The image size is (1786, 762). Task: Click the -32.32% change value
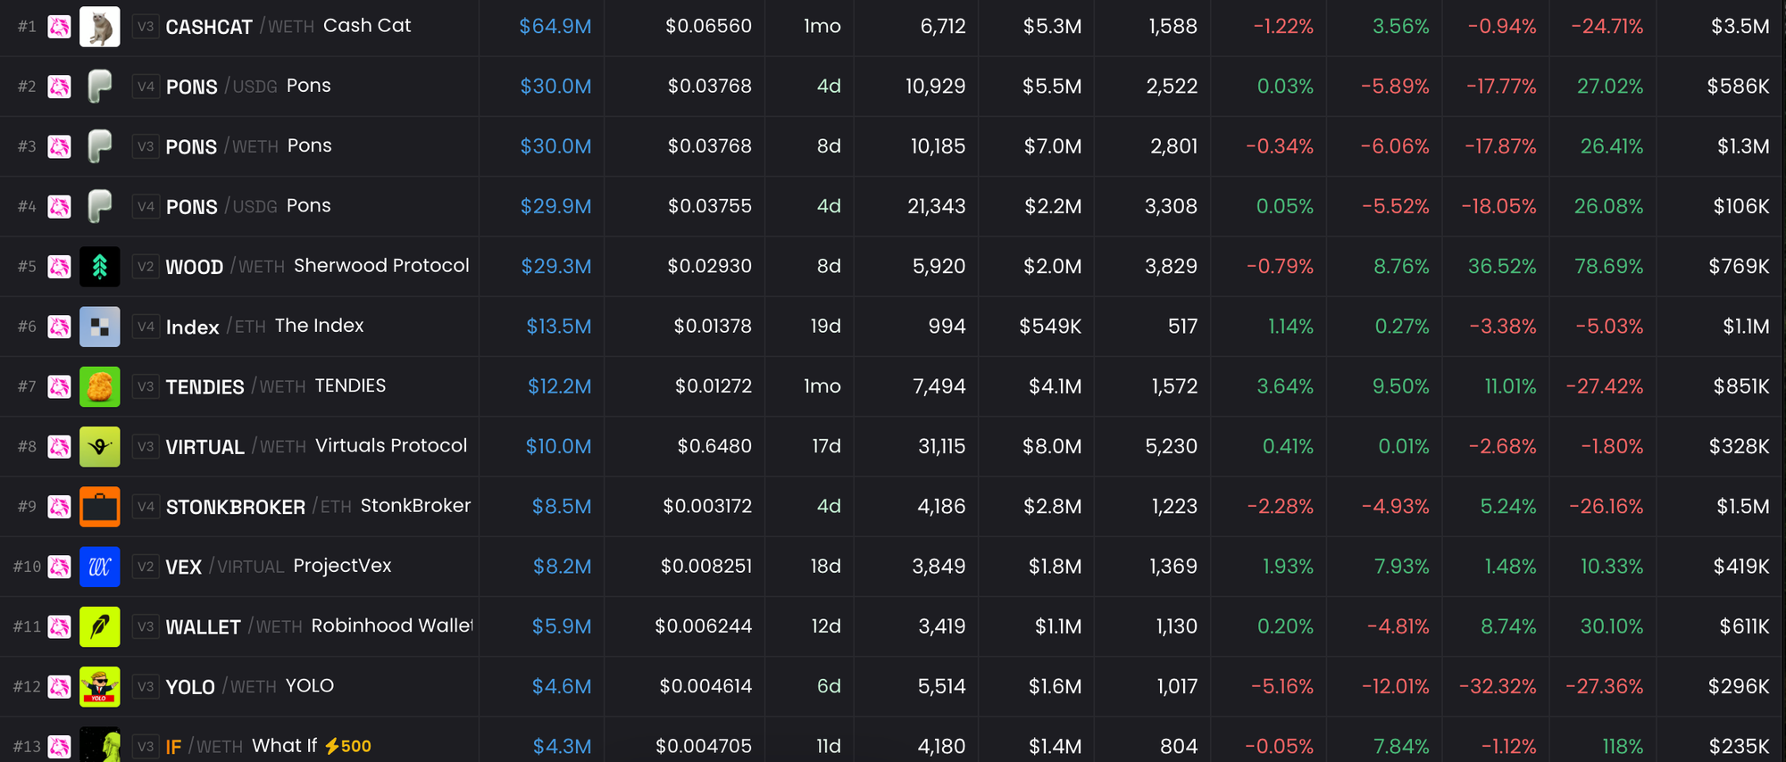(1498, 686)
